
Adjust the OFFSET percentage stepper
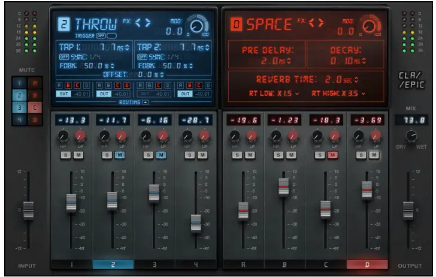(162, 74)
